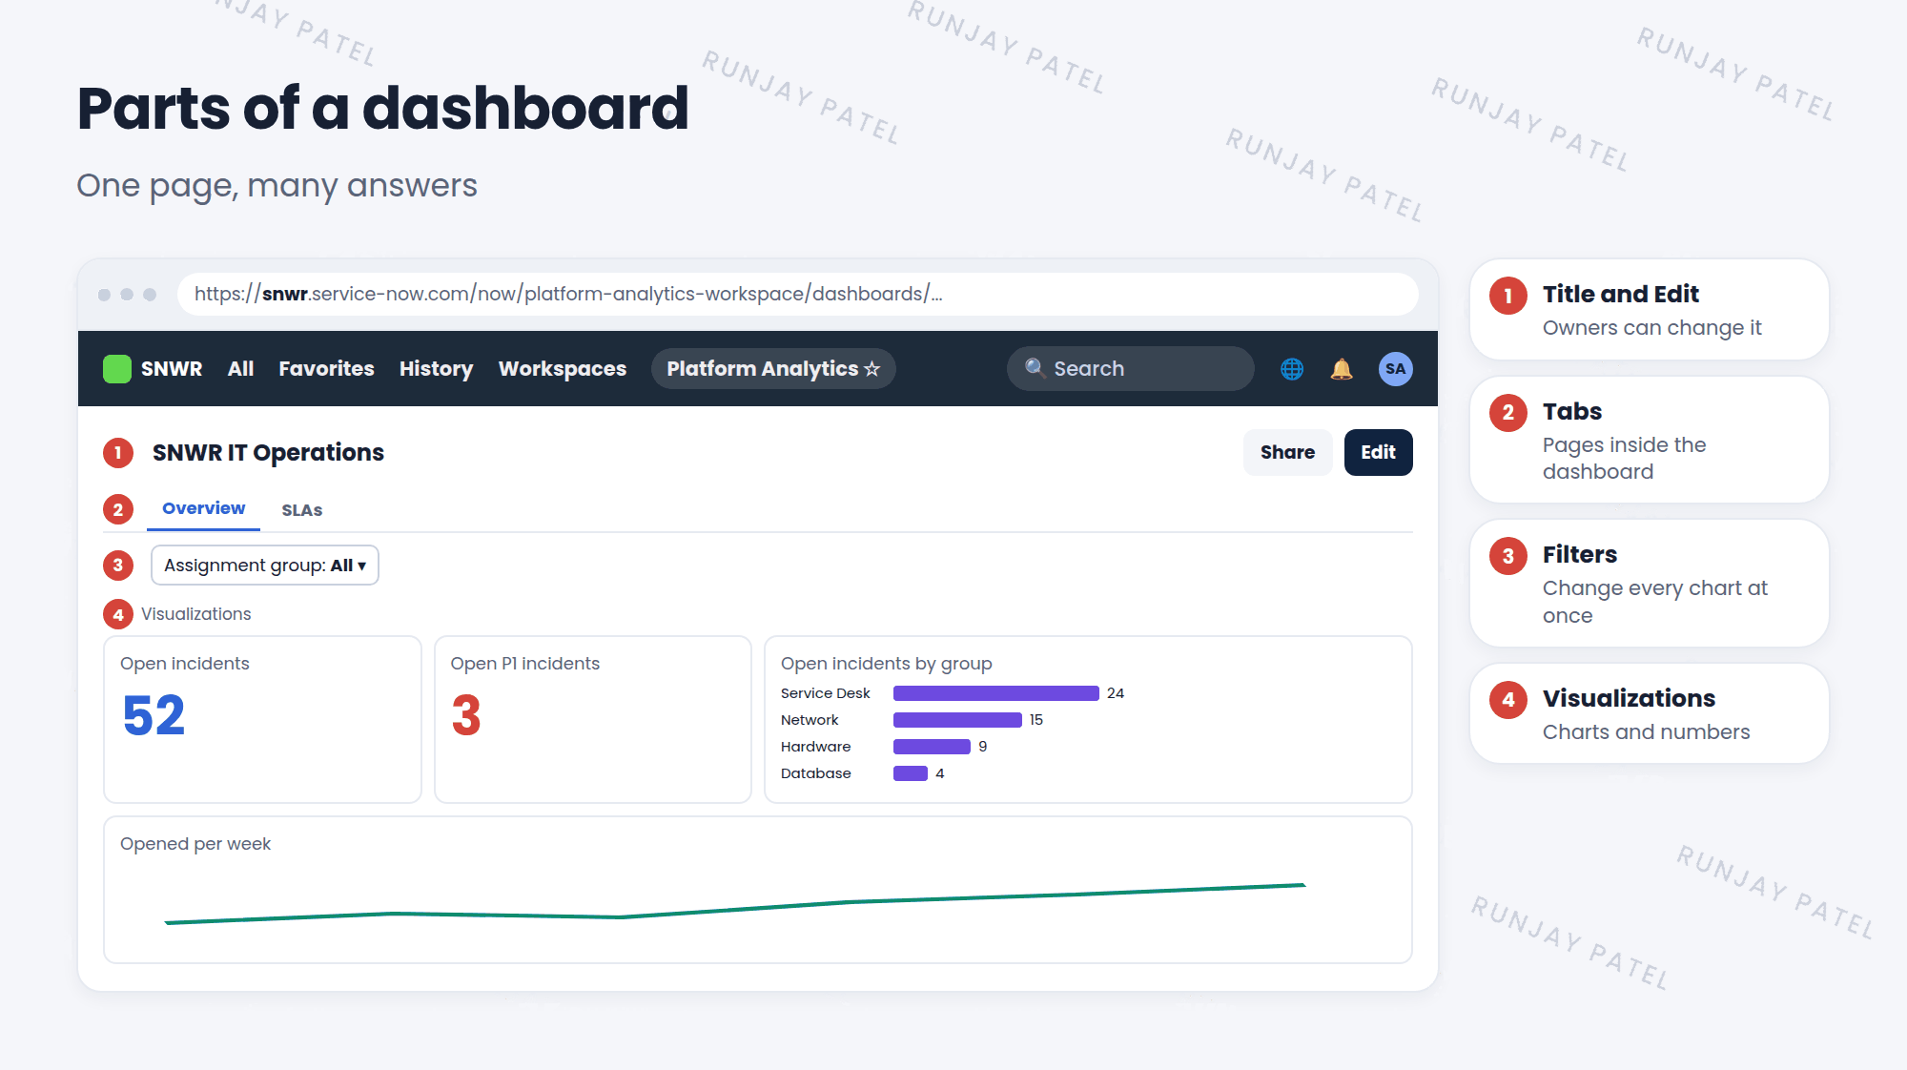1907x1070 pixels.
Task: Open the notifications bell
Action: coord(1342,369)
